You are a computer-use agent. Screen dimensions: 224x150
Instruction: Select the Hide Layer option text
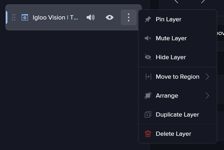coord(171,57)
